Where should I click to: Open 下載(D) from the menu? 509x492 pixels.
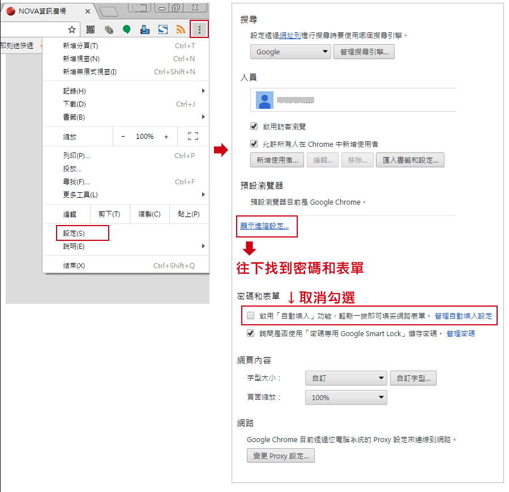pyautogui.click(x=126, y=104)
